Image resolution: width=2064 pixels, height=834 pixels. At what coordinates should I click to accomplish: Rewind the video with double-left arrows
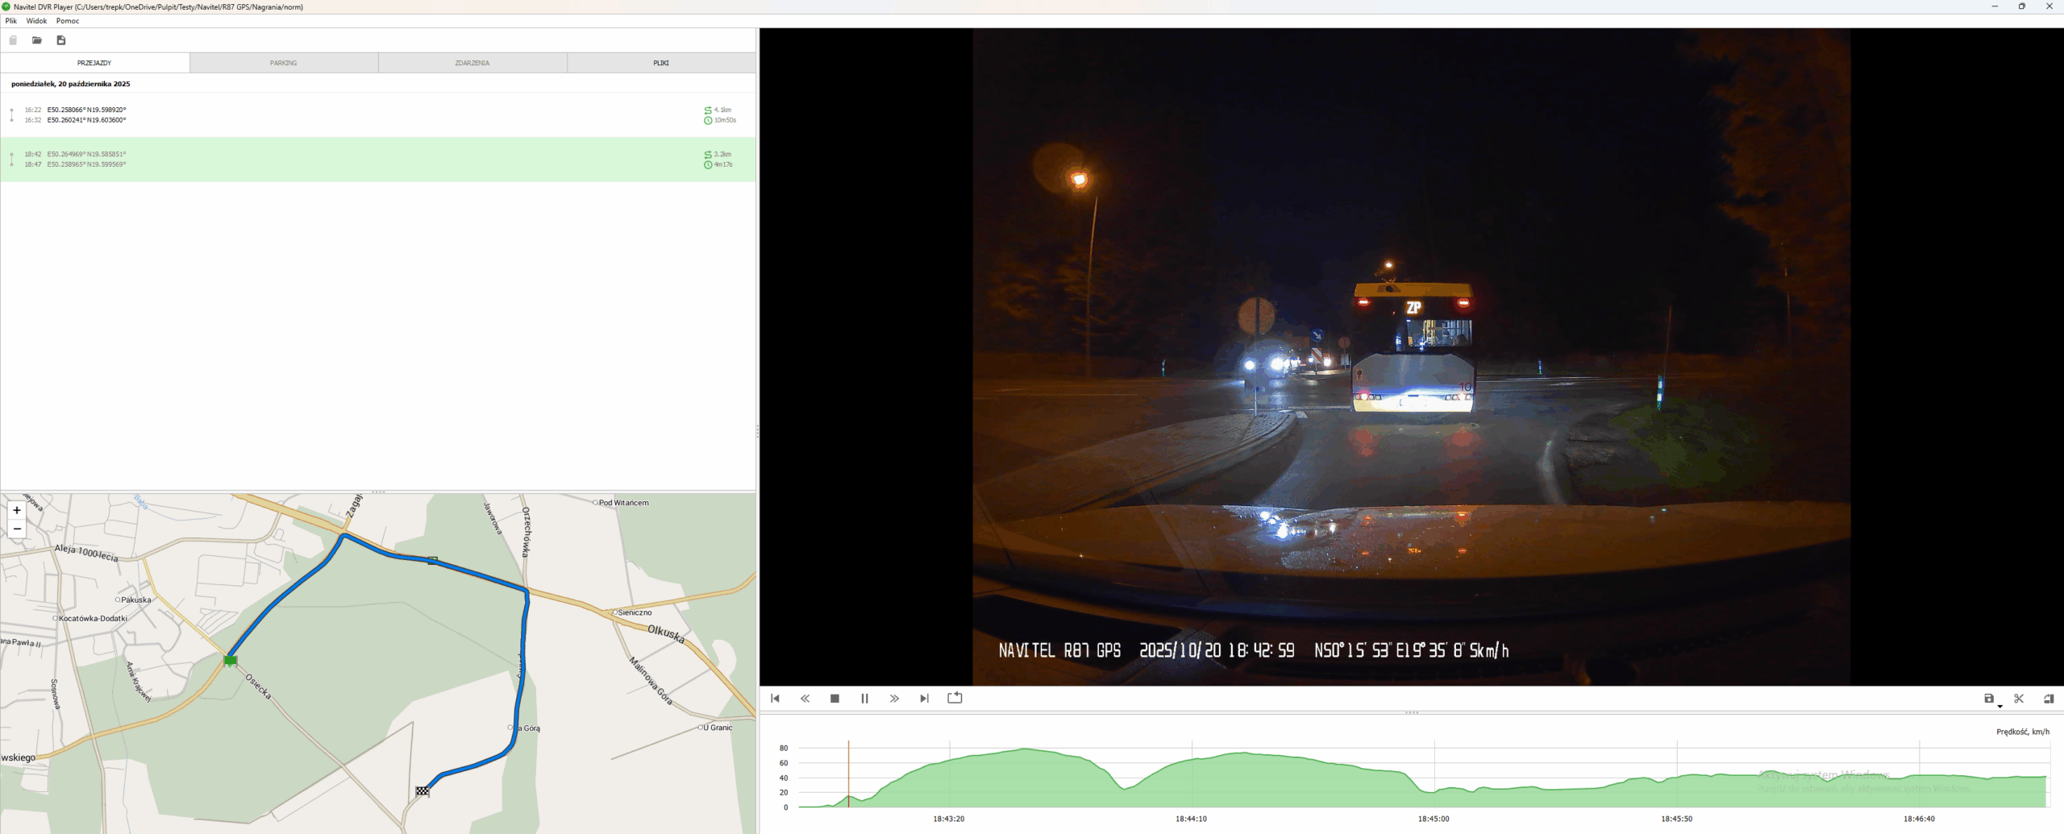coord(805,699)
